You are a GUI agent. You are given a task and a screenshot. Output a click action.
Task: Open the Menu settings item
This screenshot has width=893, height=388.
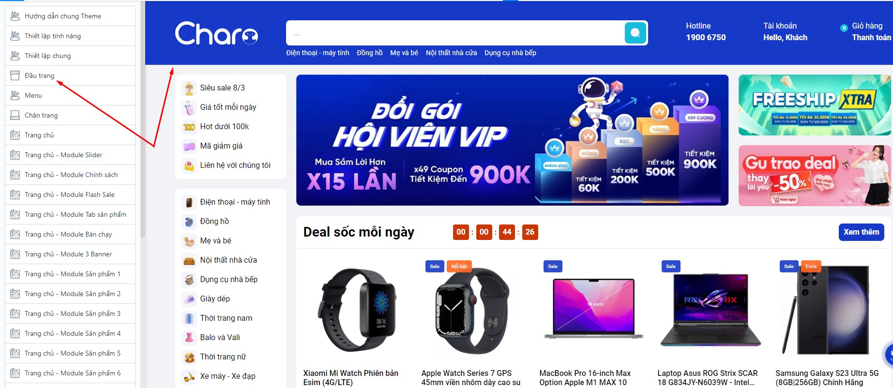(70, 95)
